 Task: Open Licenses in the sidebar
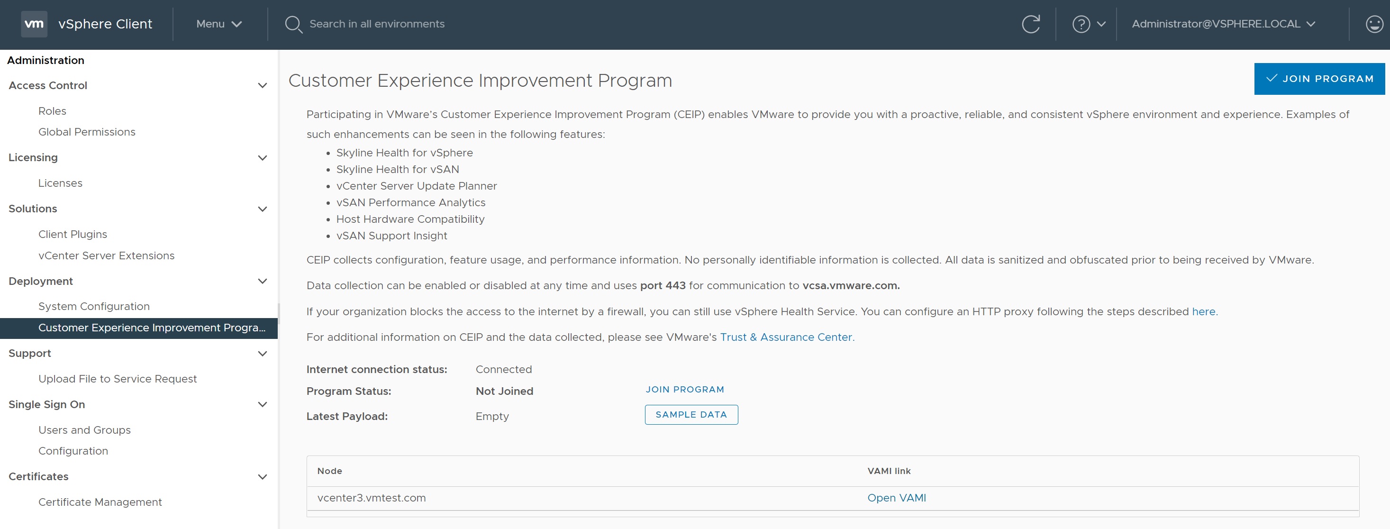pos(60,183)
